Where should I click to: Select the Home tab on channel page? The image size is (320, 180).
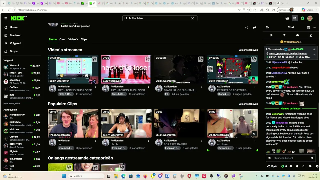point(53,39)
